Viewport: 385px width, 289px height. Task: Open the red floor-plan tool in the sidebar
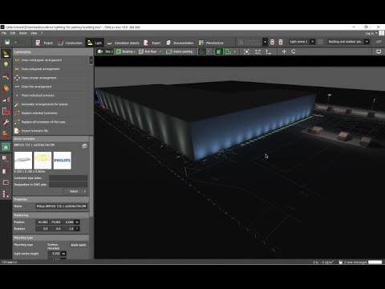(x=6, y=111)
